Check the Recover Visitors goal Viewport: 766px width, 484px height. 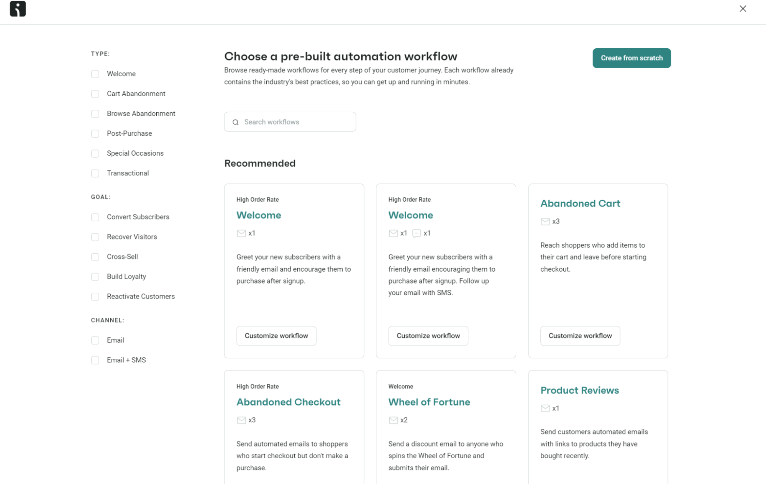pyautogui.click(x=95, y=237)
